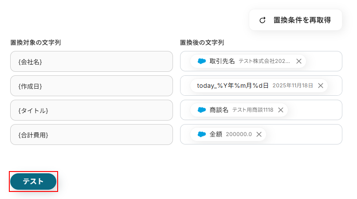
Task: Select the 商談名 chip label
Action: (219, 110)
